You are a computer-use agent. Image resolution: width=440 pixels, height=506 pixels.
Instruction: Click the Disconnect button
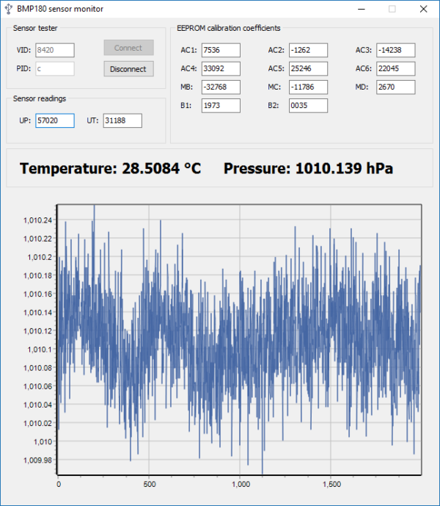[128, 69]
